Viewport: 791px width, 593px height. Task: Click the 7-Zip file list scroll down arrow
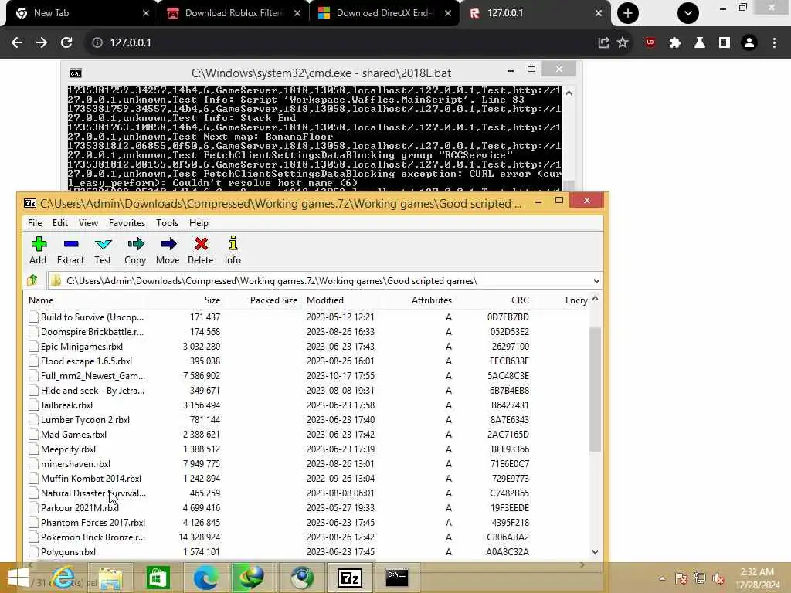[596, 552]
